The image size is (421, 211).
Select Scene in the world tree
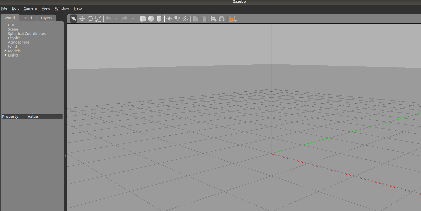click(x=13, y=29)
